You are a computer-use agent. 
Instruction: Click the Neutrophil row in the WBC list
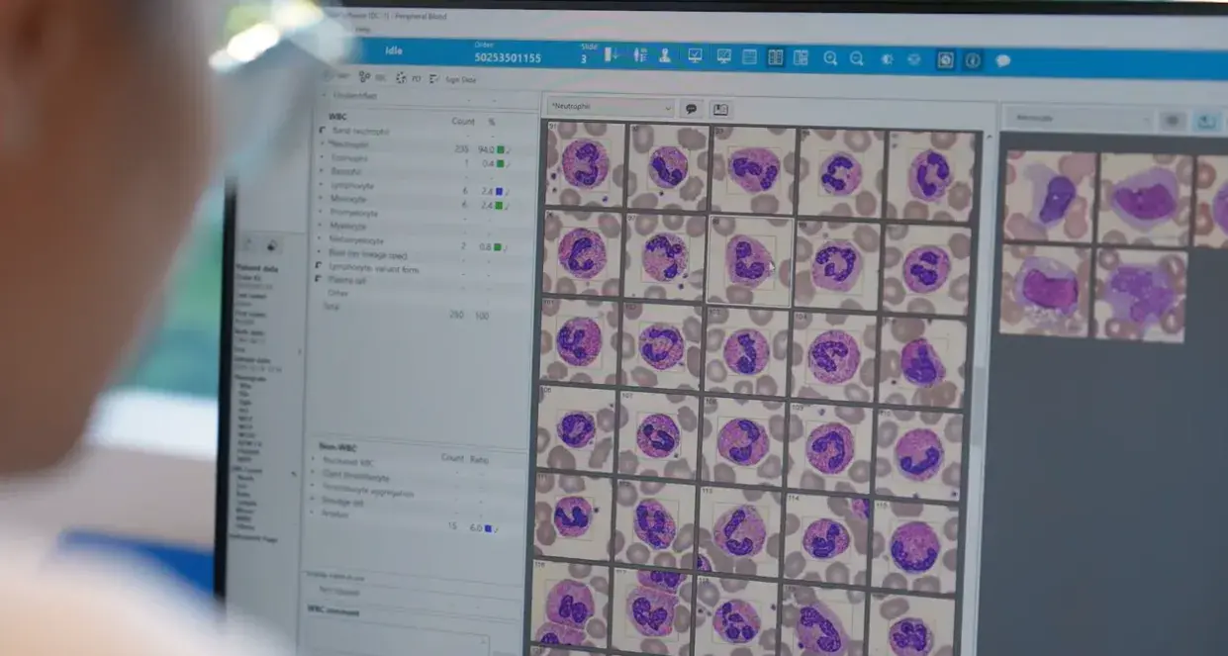tap(346, 144)
